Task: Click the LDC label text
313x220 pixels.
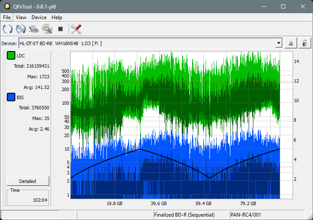Action: click(x=21, y=56)
